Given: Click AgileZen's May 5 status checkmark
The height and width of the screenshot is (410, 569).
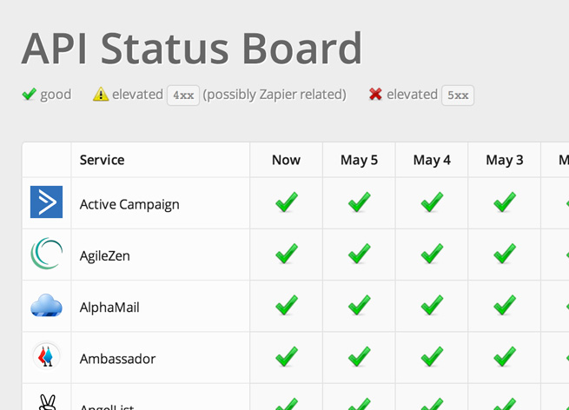Looking at the screenshot, I should 360,254.
